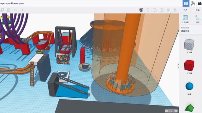Select the 标尺 ruler tool
Screen dimensions: 202x113
coord(198,19)
